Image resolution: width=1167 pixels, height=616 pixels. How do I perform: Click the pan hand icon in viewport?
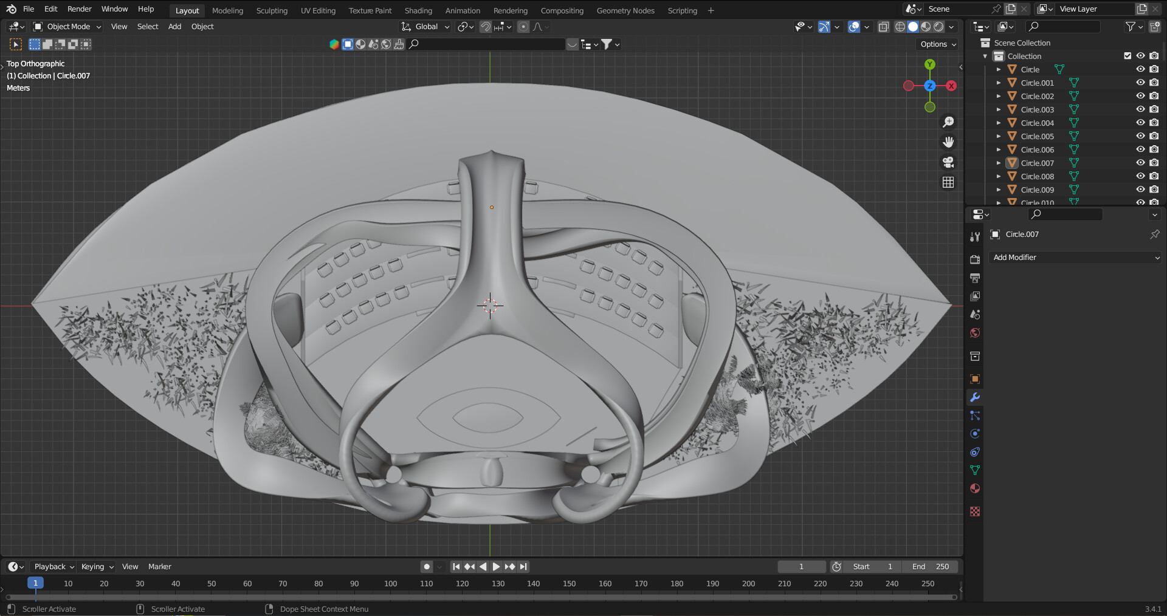[948, 142]
